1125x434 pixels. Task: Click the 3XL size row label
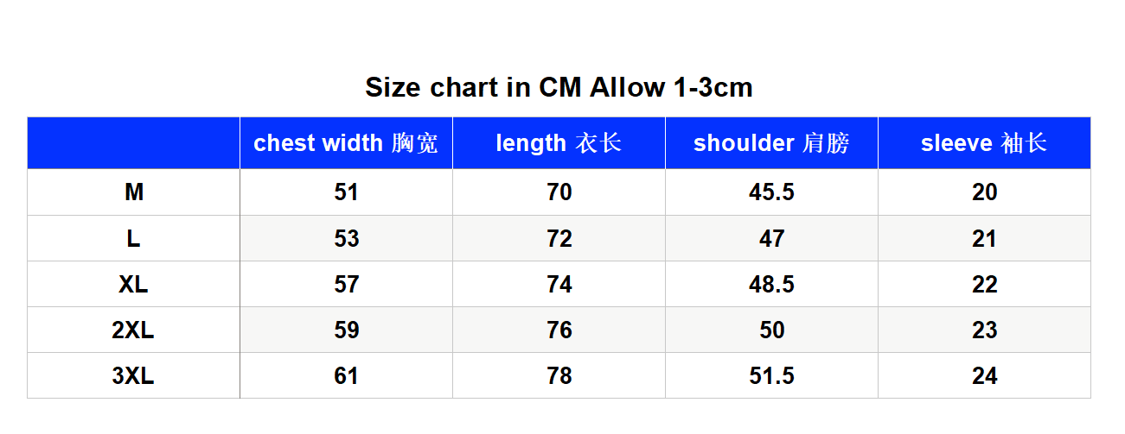pyautogui.click(x=134, y=375)
